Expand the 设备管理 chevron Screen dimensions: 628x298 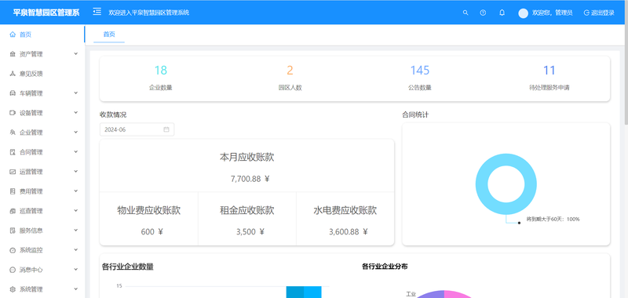click(x=76, y=112)
